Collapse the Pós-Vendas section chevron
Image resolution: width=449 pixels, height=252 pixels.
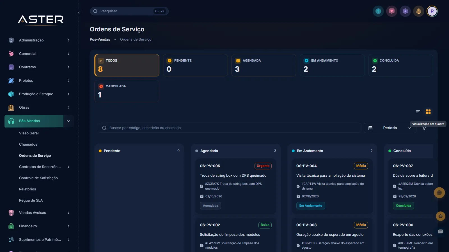68,121
